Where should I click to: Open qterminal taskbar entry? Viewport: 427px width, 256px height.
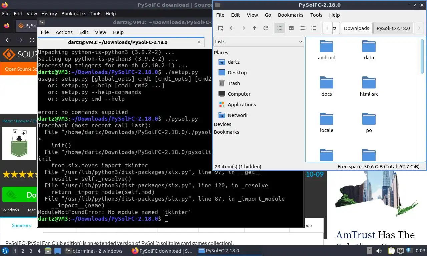pos(94,251)
